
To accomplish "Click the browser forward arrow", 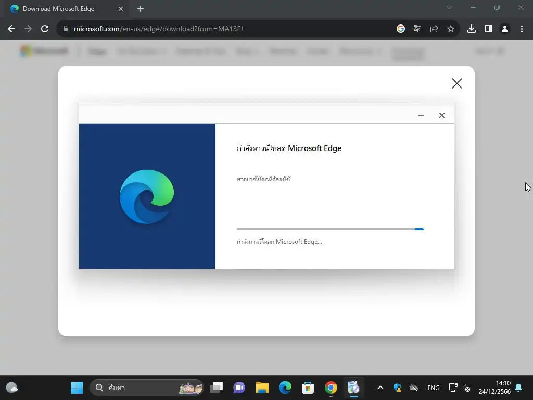I will 28,29.
